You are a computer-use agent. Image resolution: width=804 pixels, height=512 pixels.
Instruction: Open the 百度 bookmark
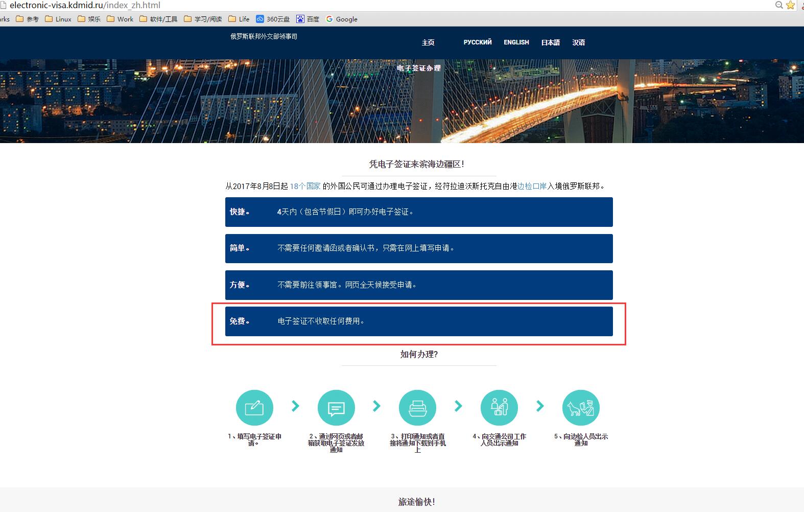308,19
